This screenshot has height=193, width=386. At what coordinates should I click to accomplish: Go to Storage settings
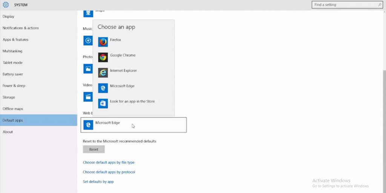(38, 97)
